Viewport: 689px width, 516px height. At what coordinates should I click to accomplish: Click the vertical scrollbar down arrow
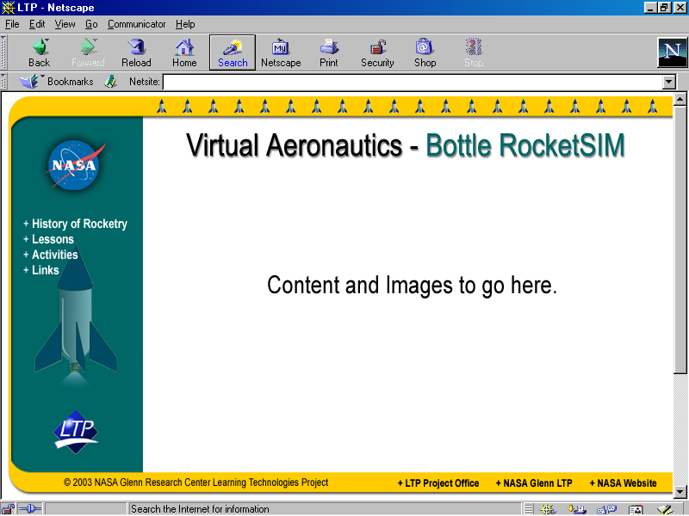click(680, 492)
